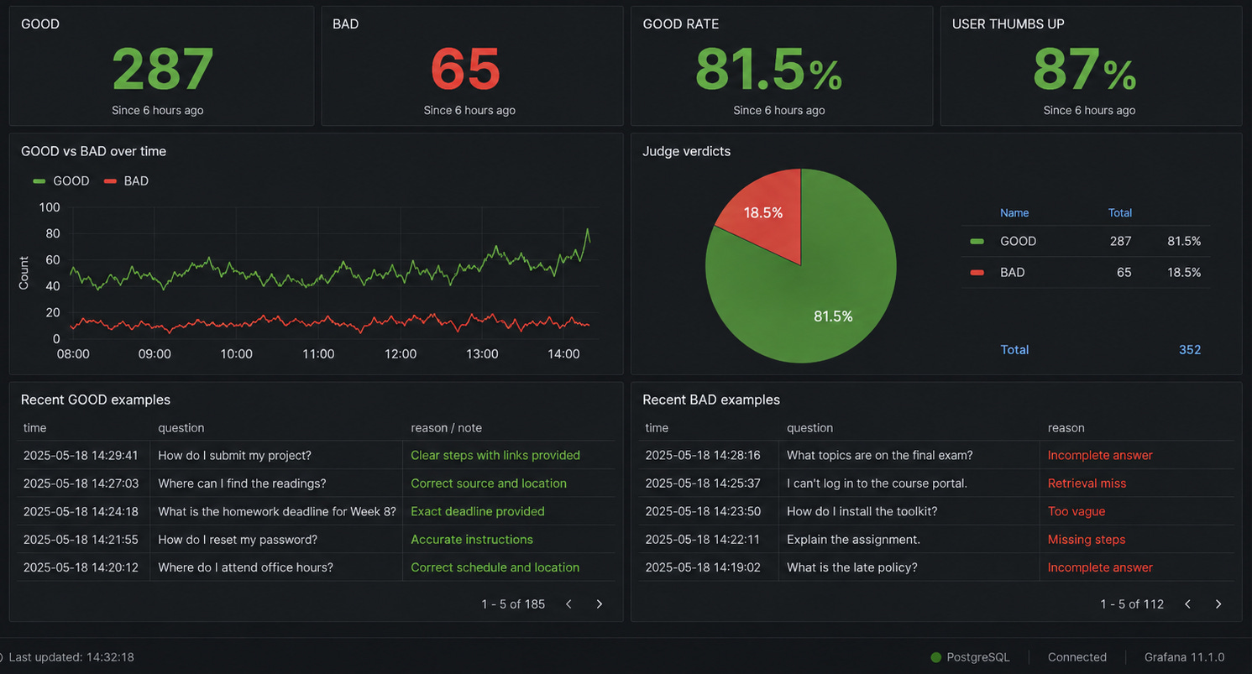This screenshot has height=674, width=1252.
Task: Click Clear steps with links provided note
Action: coord(495,455)
